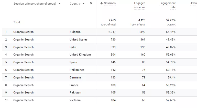Sort by Engaged sessions column header
The height and width of the screenshot is (108, 197).
click(x=140, y=5)
